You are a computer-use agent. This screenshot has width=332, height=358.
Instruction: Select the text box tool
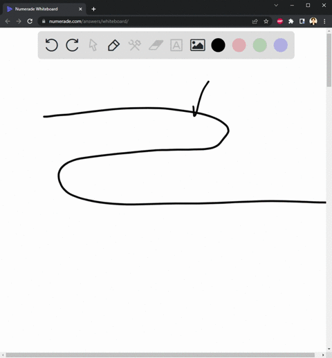[176, 45]
